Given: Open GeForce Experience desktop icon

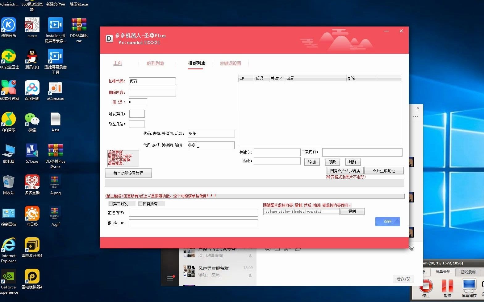Looking at the screenshot, I should point(9,281).
